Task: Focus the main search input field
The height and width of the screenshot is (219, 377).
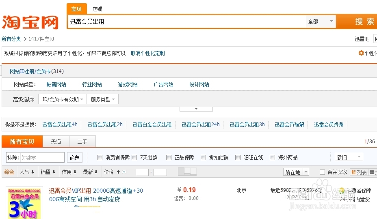Action: 186,21
